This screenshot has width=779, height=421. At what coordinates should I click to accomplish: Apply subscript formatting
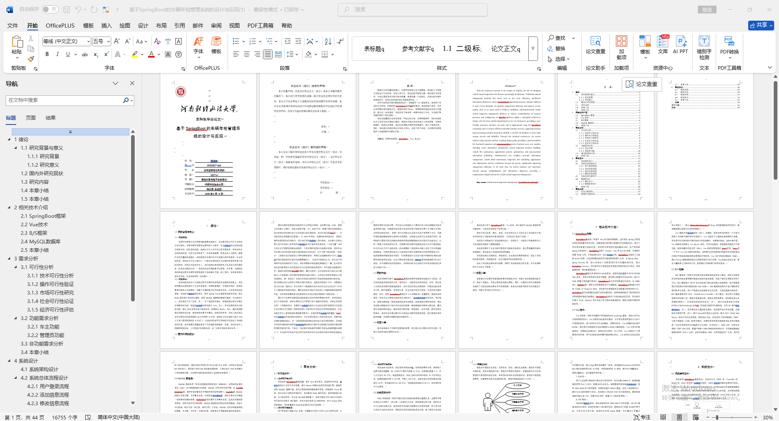(96, 54)
